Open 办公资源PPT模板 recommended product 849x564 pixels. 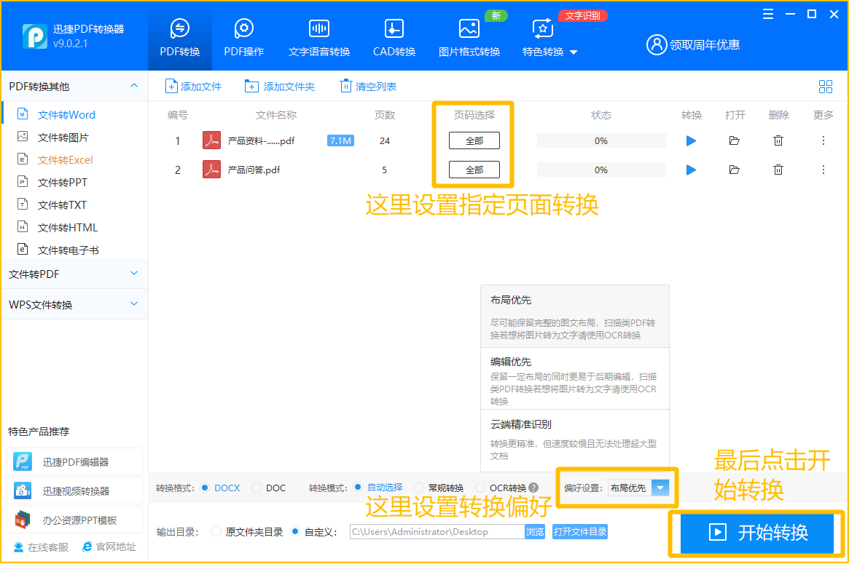click(x=74, y=520)
